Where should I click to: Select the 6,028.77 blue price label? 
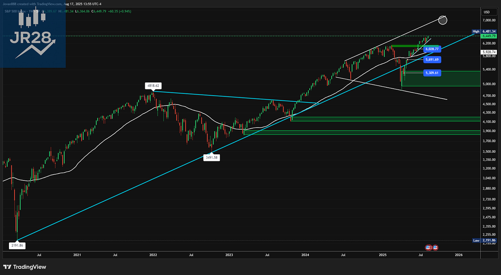pyautogui.click(x=432, y=49)
